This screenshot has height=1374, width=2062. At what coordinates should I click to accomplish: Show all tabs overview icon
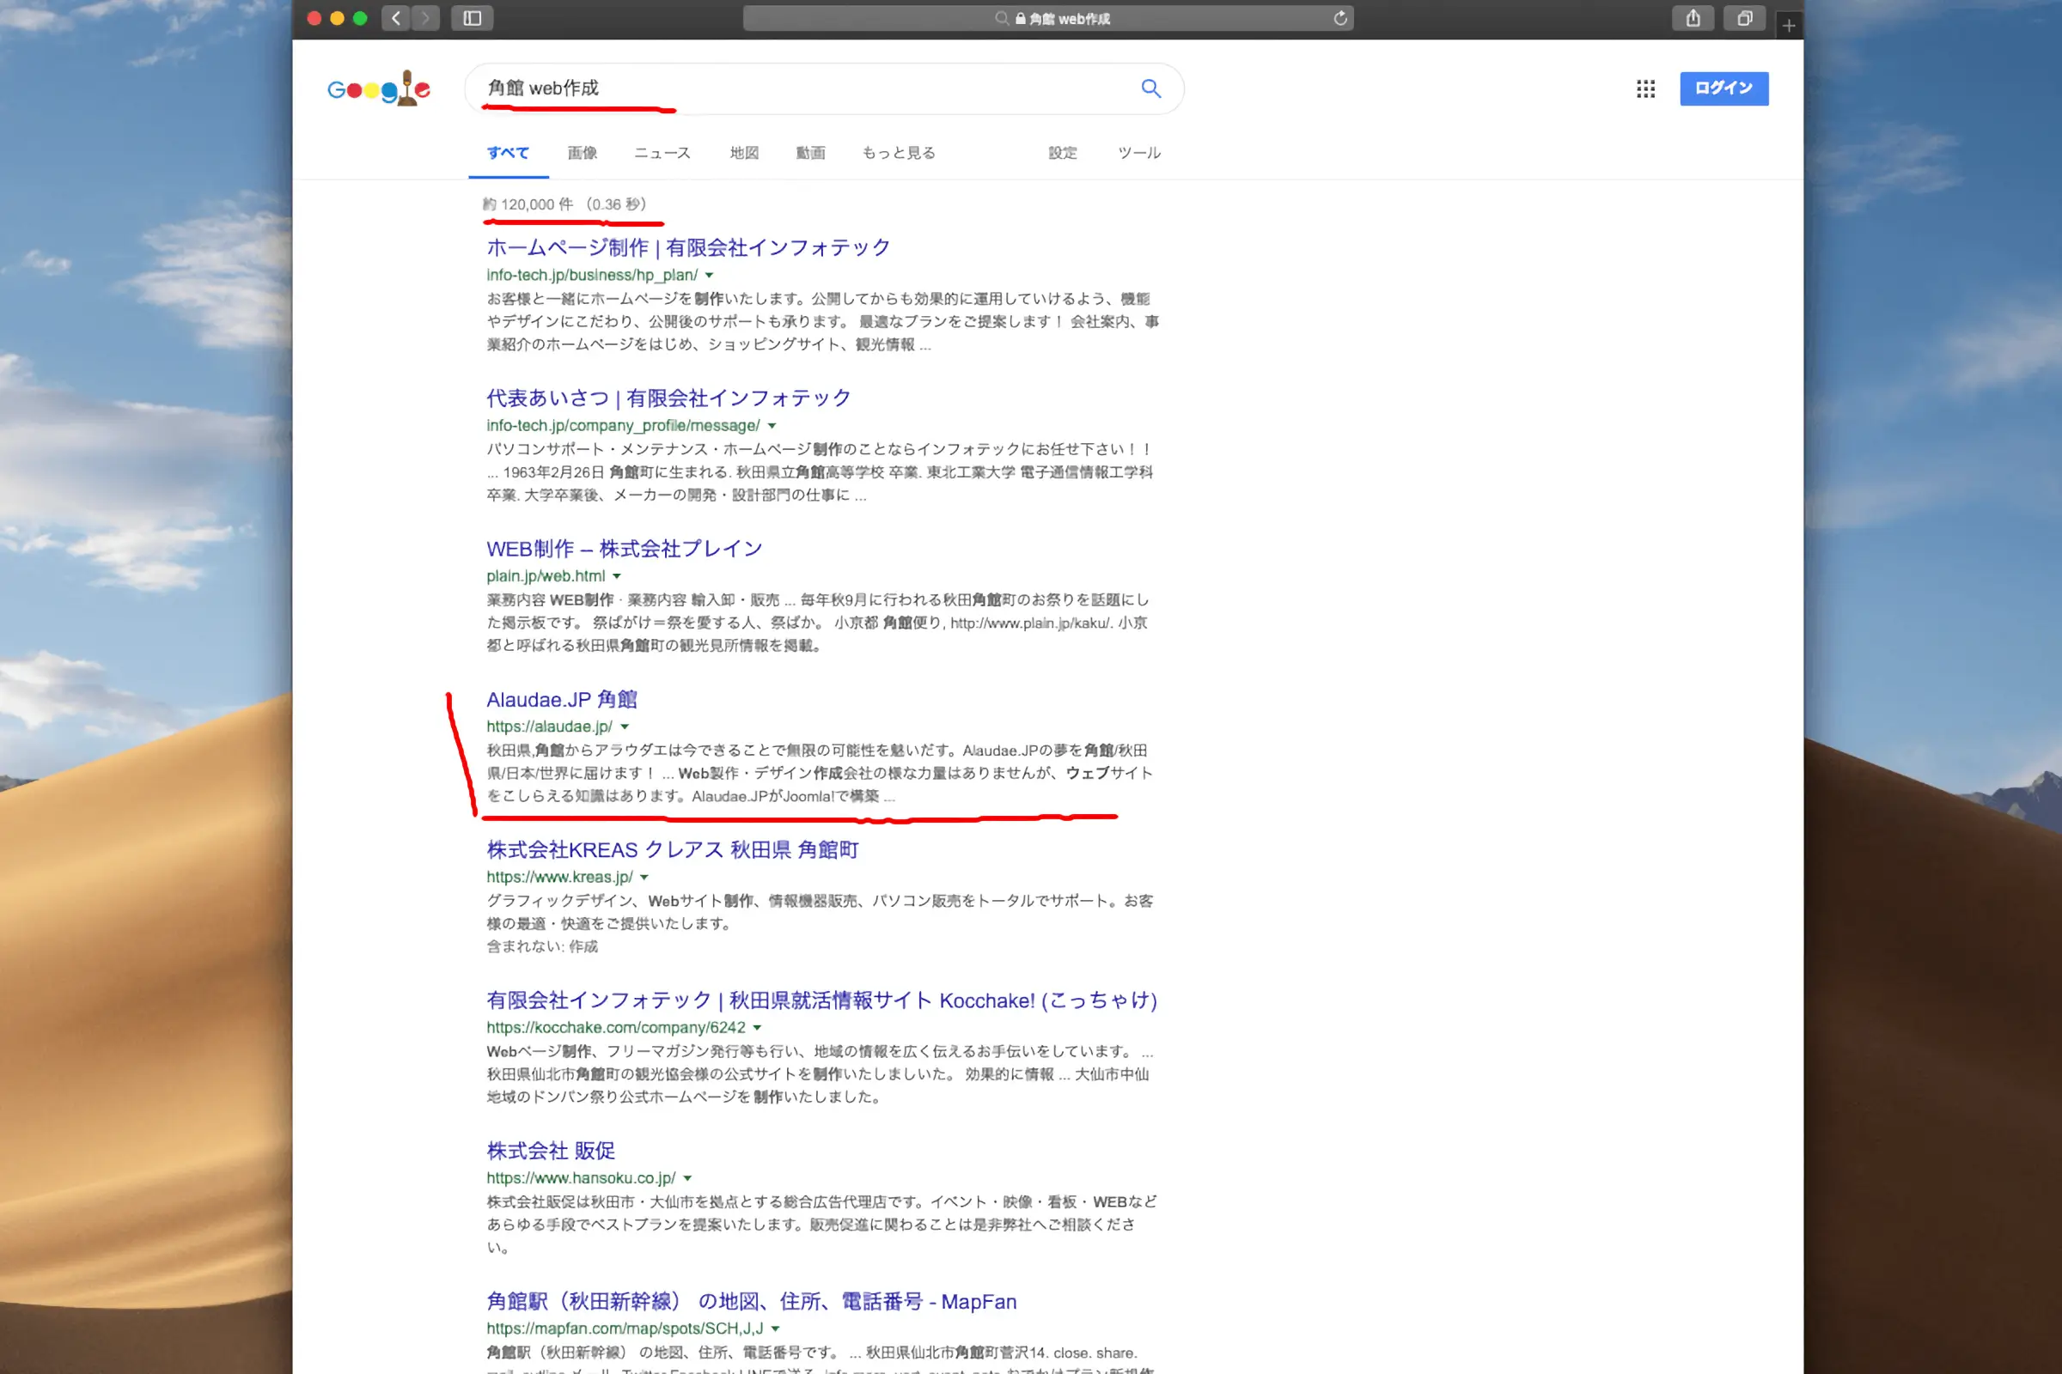point(1745,18)
